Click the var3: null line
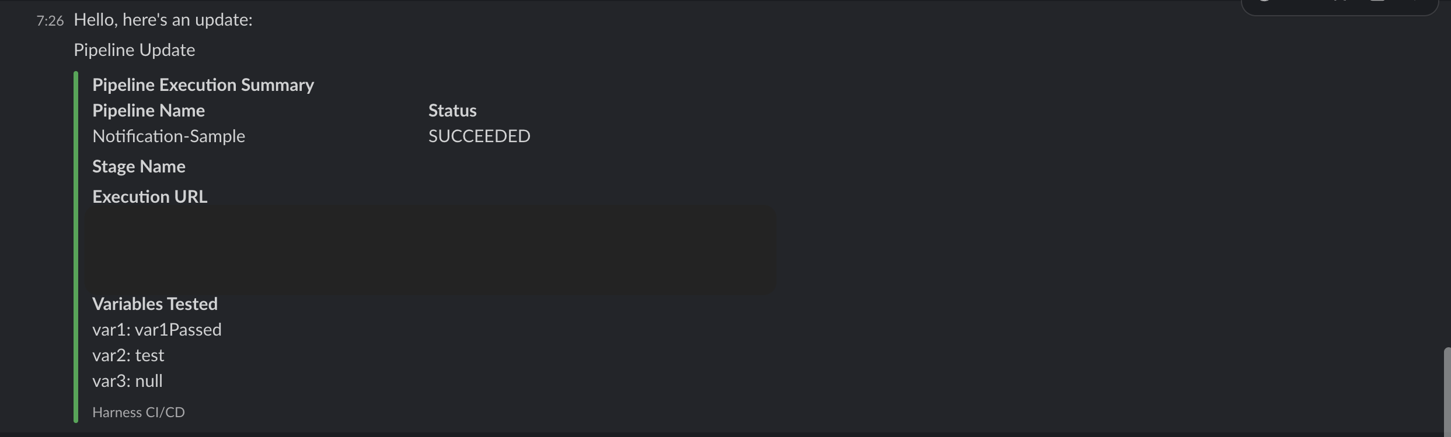Viewport: 1451px width, 437px height. [127, 381]
